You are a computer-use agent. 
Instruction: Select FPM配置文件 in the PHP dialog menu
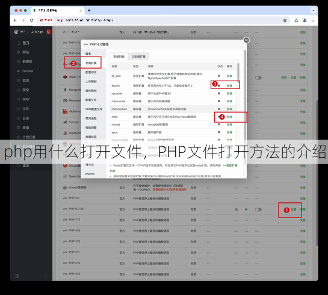pyautogui.click(x=94, y=109)
